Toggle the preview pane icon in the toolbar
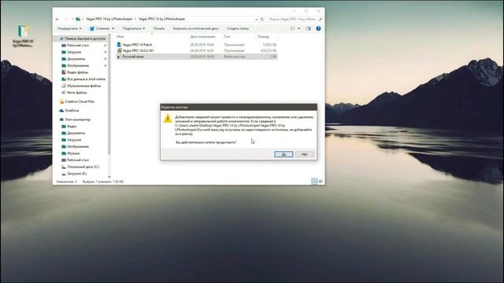 (308, 28)
